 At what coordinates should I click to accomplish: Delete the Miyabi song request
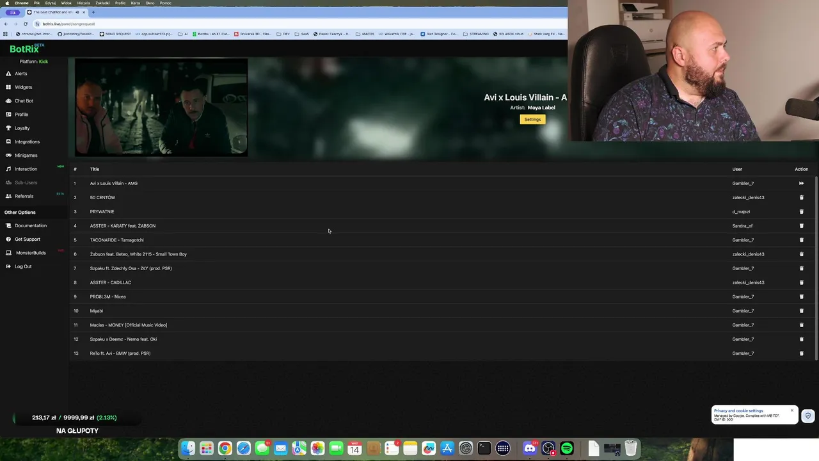tap(801, 311)
